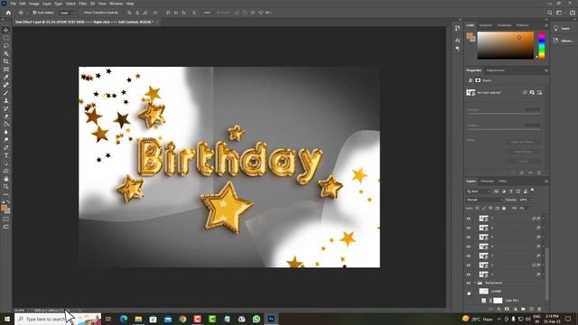Click the Layers panel vertical scrollbar

coord(546,274)
